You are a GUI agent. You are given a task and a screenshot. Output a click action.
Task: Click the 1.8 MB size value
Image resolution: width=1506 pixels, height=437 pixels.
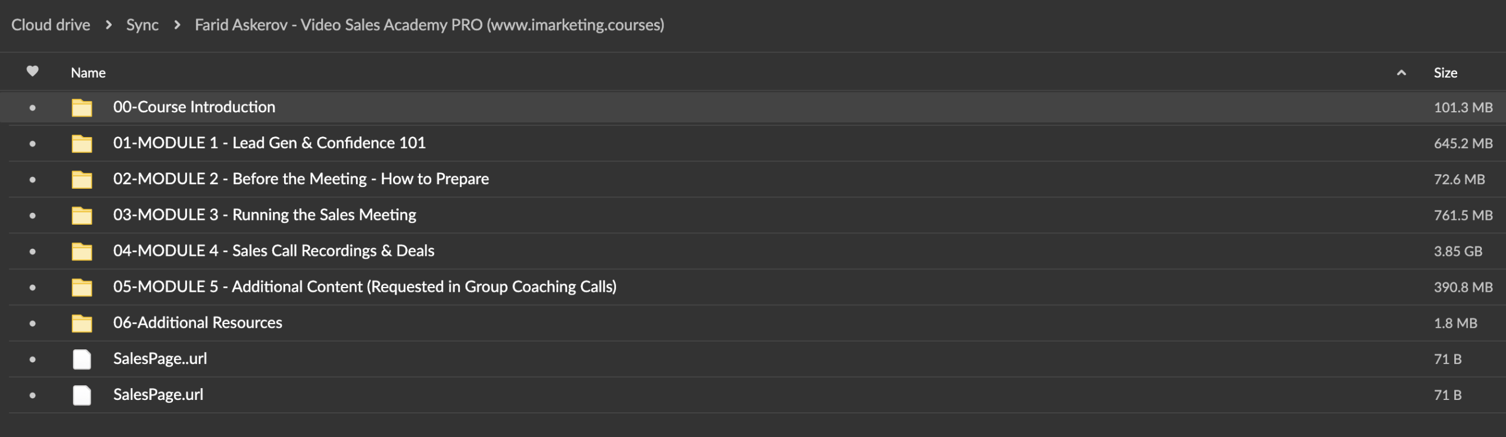pos(1455,323)
